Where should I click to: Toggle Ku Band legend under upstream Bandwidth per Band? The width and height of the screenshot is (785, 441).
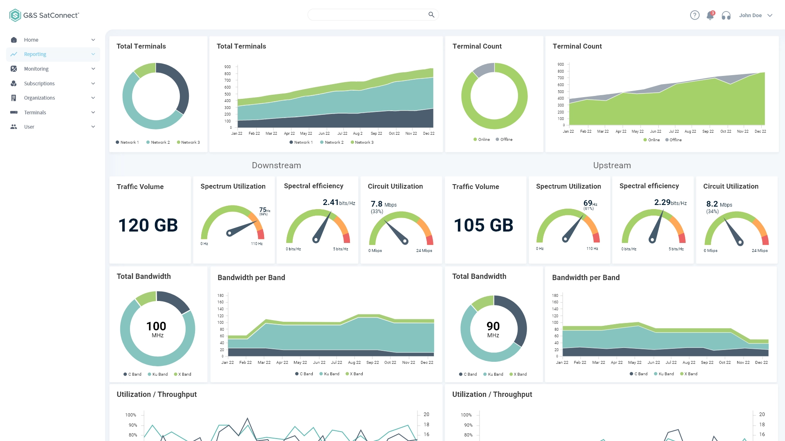click(x=664, y=374)
